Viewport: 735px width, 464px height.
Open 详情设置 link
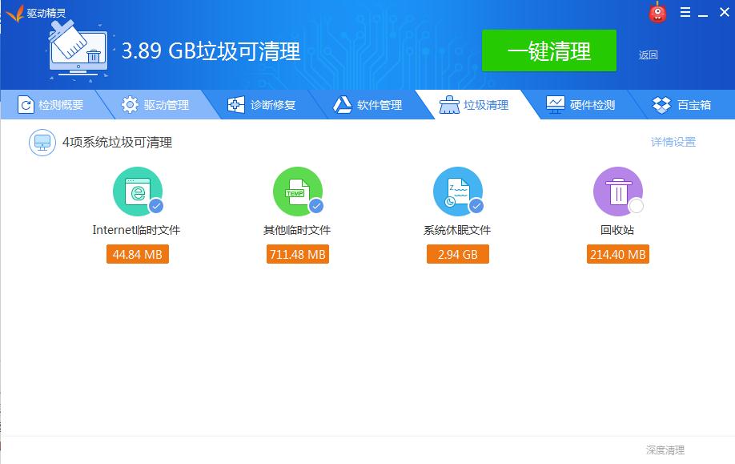coord(673,142)
